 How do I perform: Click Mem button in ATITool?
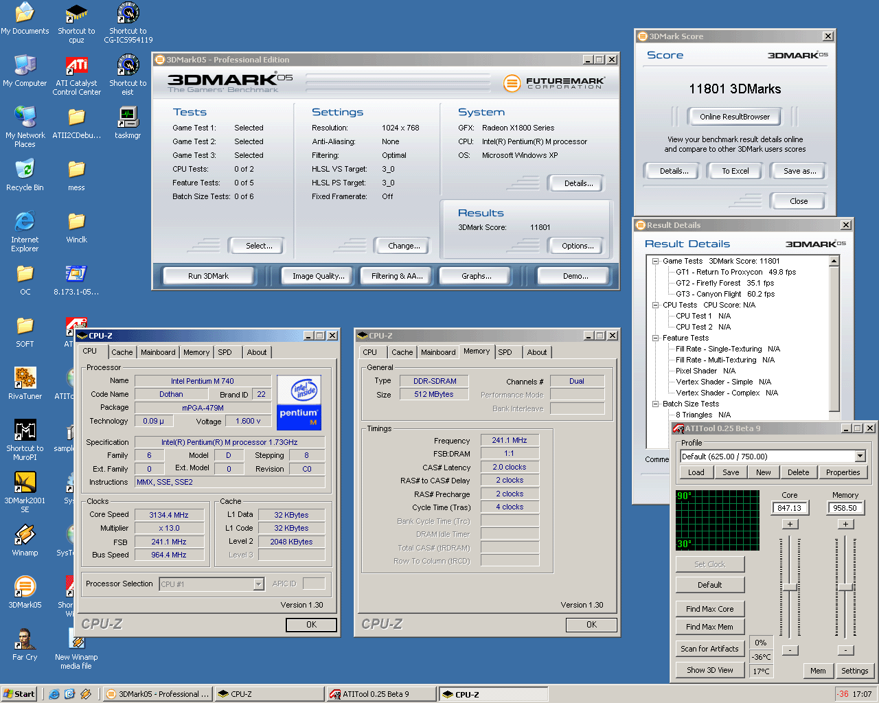(818, 671)
